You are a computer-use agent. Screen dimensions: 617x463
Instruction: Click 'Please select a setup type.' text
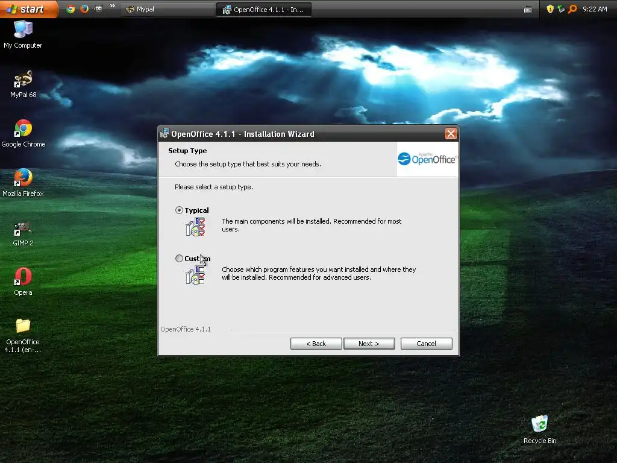(214, 187)
